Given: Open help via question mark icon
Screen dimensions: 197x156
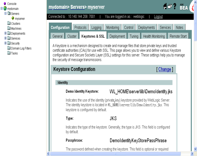Looking at the screenshot, I should [175, 7].
